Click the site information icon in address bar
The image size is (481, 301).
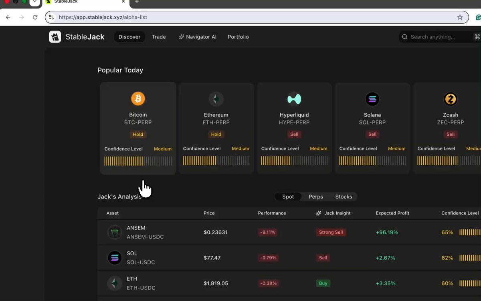click(51, 17)
